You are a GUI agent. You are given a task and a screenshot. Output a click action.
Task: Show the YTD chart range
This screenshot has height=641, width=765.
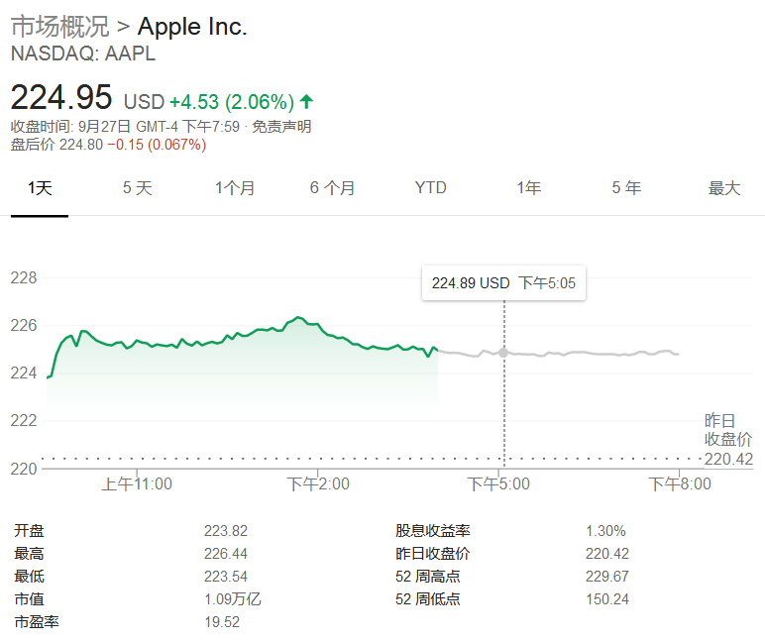pyautogui.click(x=430, y=188)
